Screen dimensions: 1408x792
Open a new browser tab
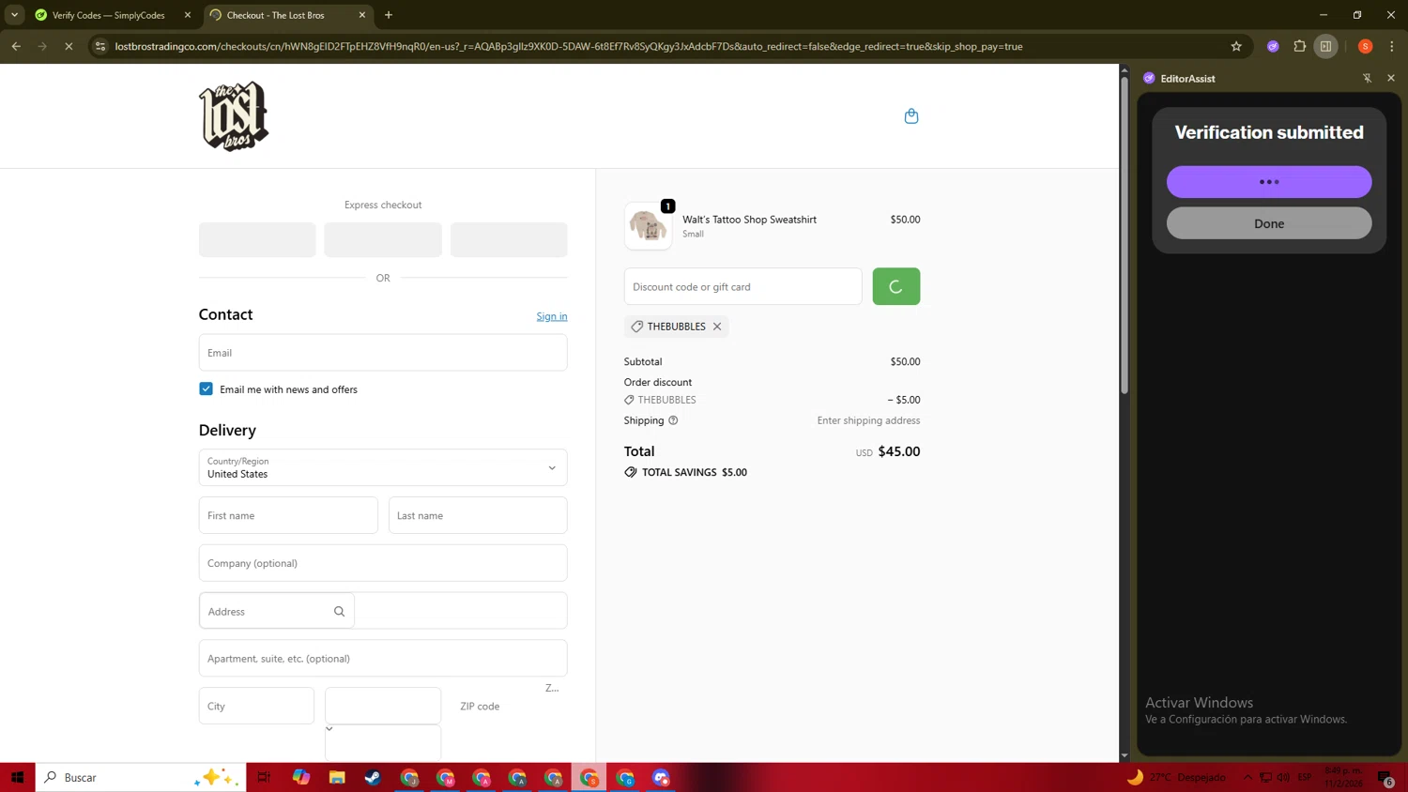389,15
